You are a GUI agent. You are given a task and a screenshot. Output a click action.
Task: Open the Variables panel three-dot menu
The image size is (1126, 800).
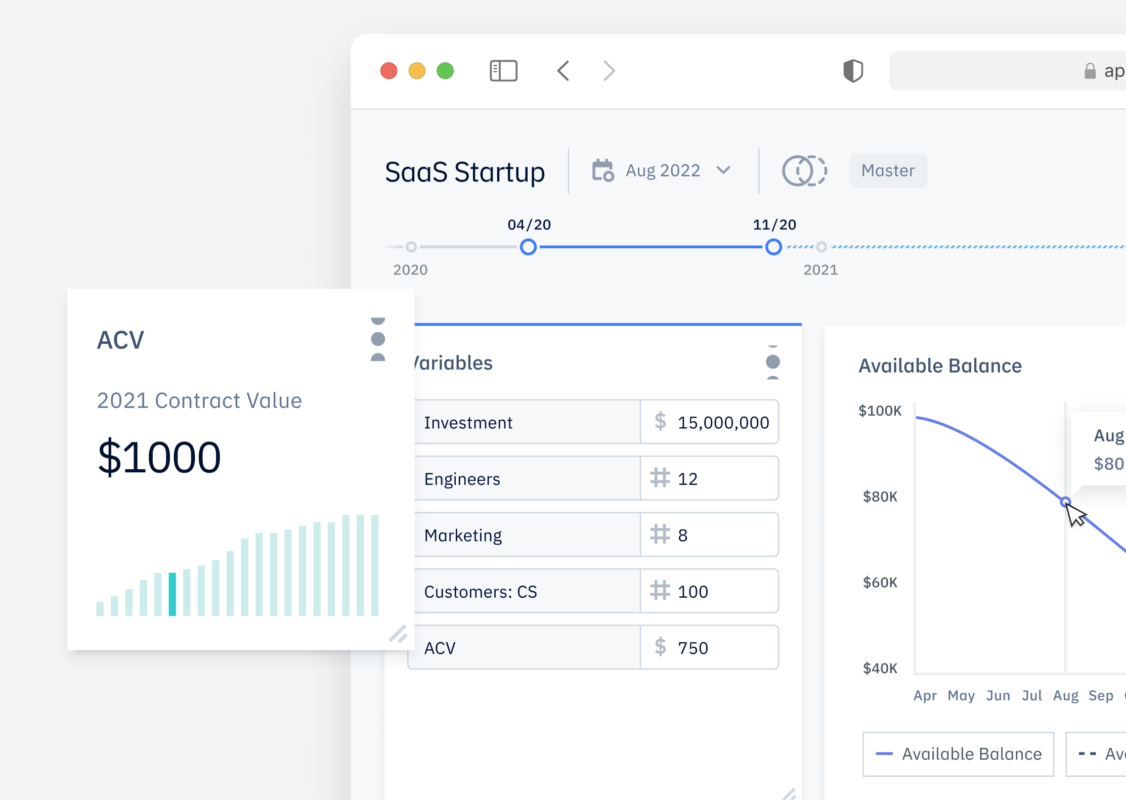coord(772,362)
